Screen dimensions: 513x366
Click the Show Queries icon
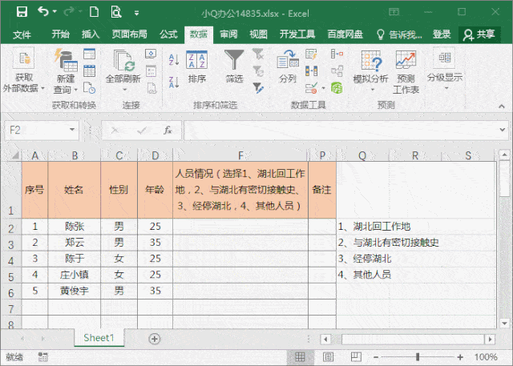click(89, 54)
